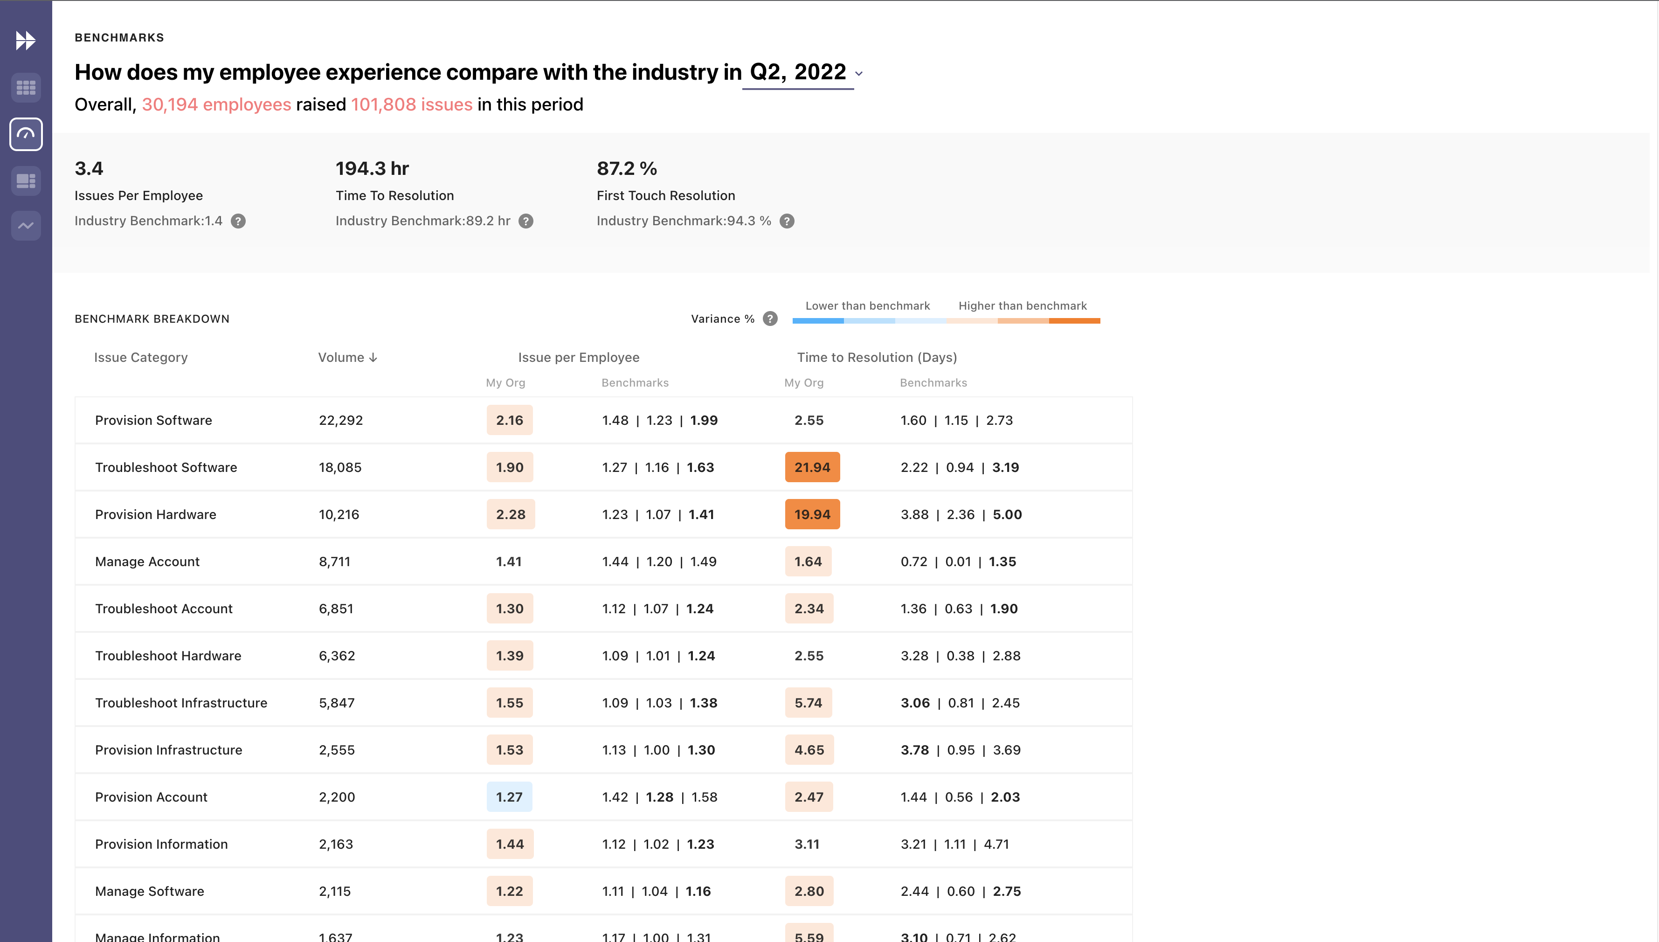This screenshot has width=1659, height=942.
Task: Select the Troubleshoot Software row
Action: pos(166,467)
